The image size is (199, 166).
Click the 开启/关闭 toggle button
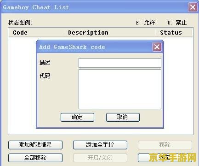click(x=100, y=158)
